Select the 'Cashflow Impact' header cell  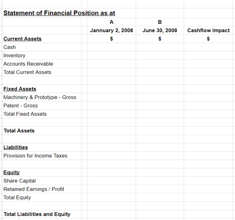pos(208,30)
